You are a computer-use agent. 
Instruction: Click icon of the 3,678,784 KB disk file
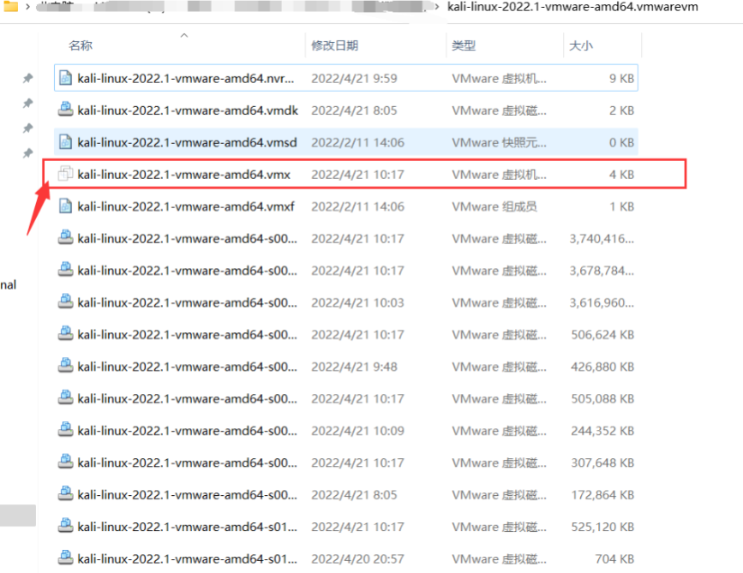click(x=65, y=271)
